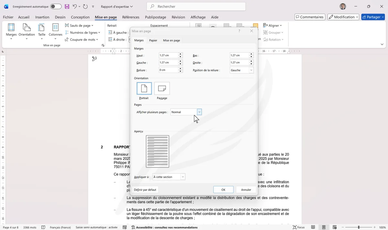Adjust the zoom slider in the status bar
This screenshot has height=230, width=388.
(x=359, y=227)
